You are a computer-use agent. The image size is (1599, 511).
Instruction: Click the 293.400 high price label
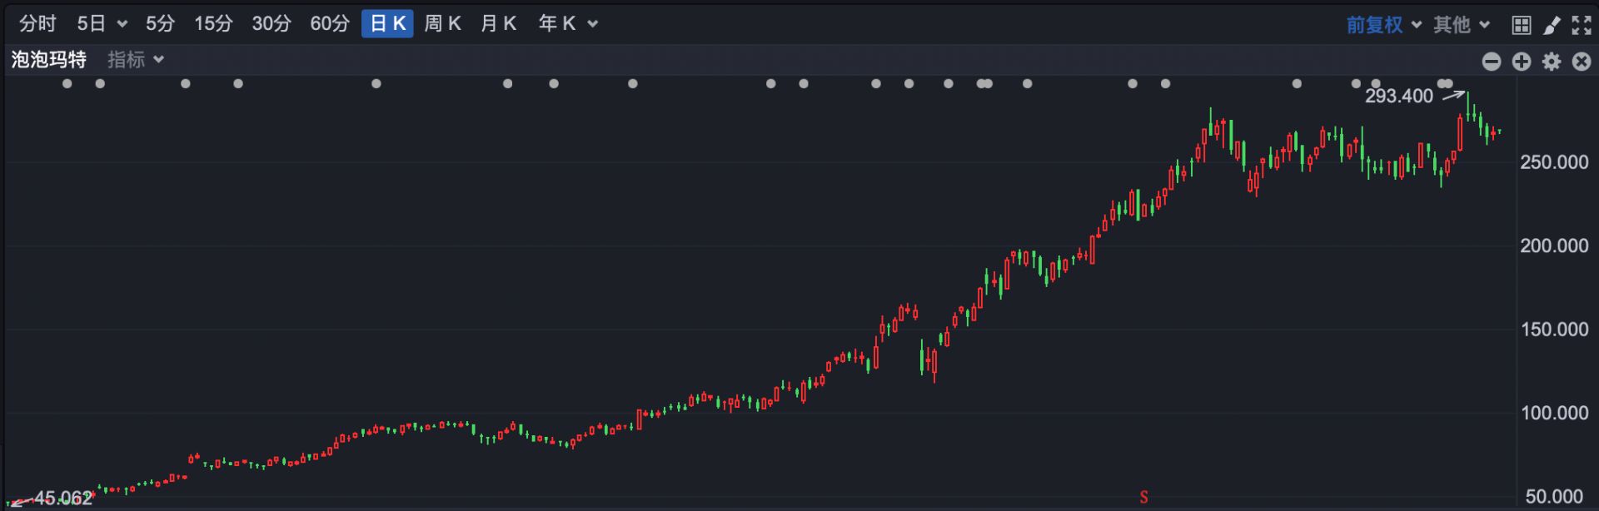point(1398,97)
